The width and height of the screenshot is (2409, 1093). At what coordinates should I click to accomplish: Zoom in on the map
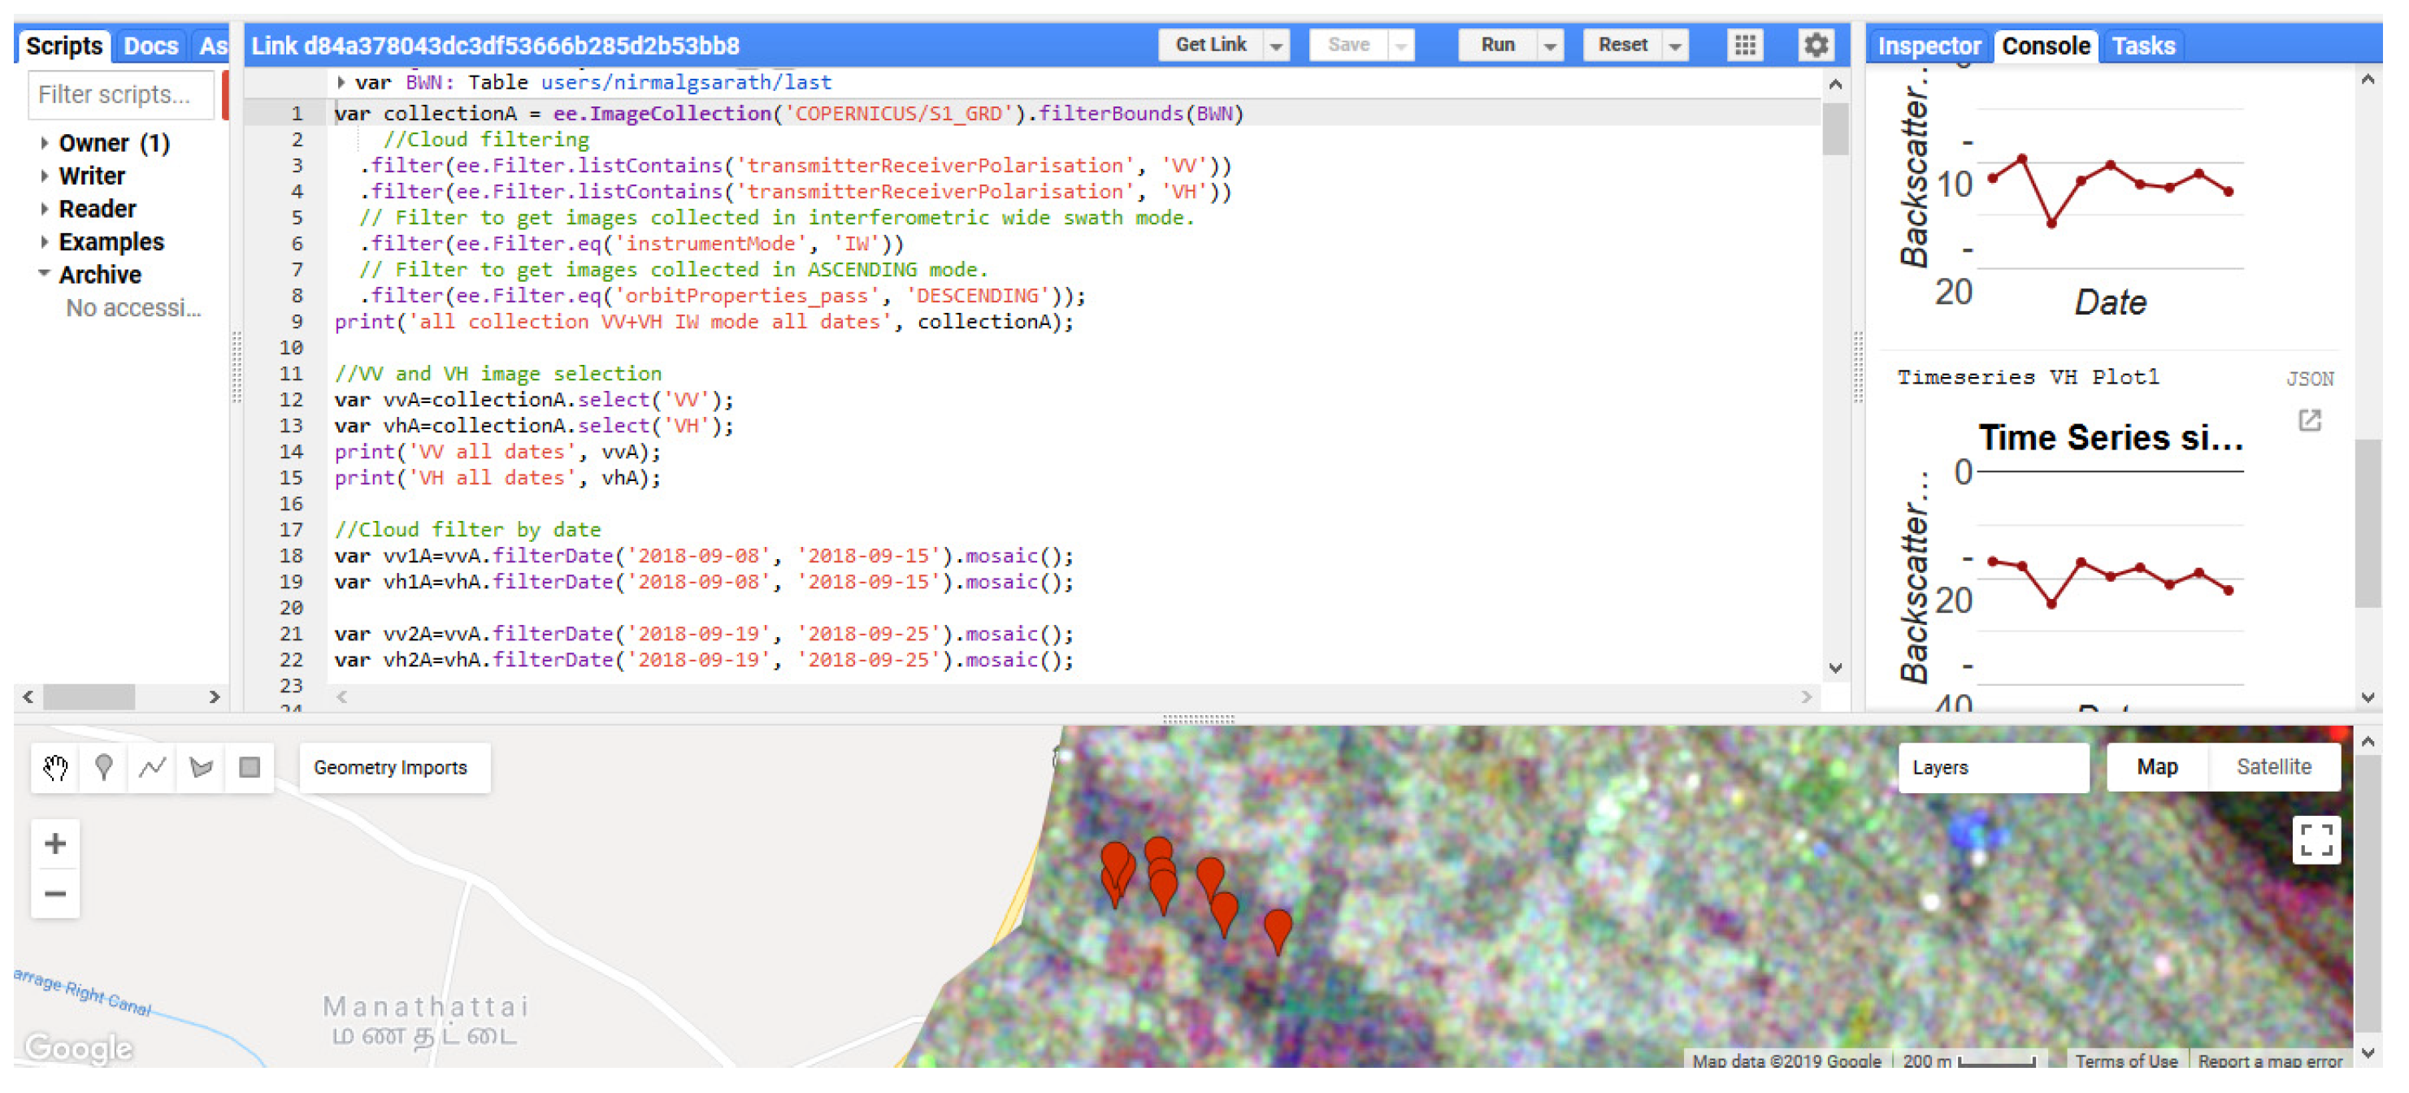[x=55, y=844]
